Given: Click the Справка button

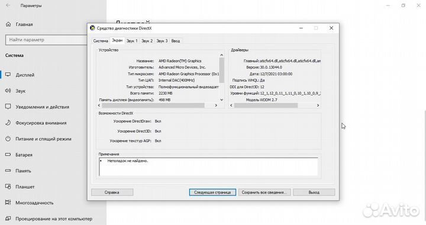Looking at the screenshot, I should pos(112,192).
